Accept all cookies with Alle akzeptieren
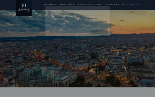 click(99, 32)
